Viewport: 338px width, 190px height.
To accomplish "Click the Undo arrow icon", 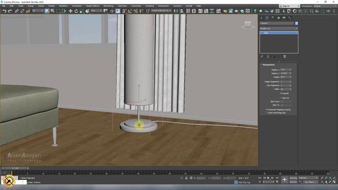I will [4, 11].
